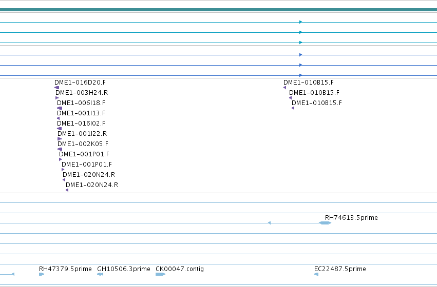Click the purple arrow glyph under DME1-002K05.F

click(x=60, y=149)
